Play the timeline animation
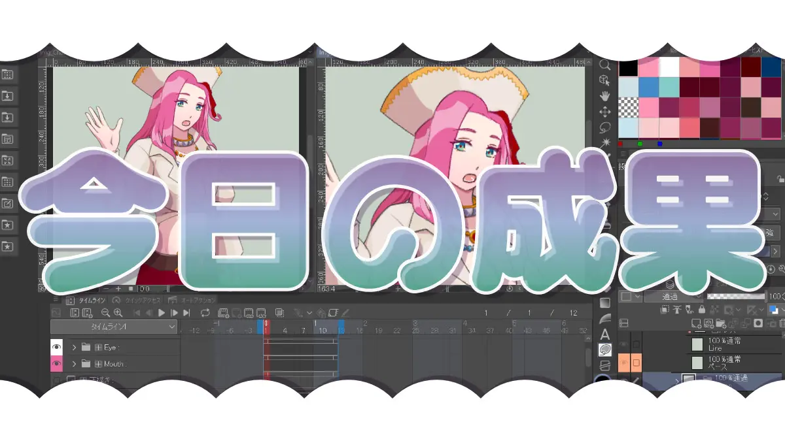The width and height of the screenshot is (785, 441). 162,314
